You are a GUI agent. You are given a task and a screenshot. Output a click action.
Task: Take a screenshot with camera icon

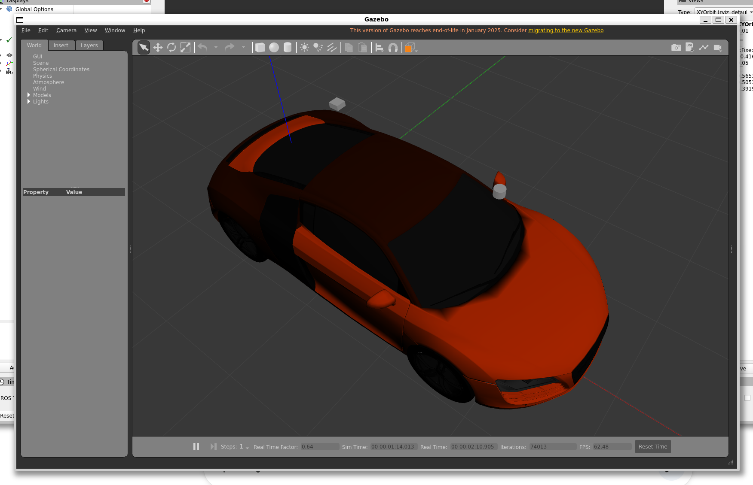[676, 48]
